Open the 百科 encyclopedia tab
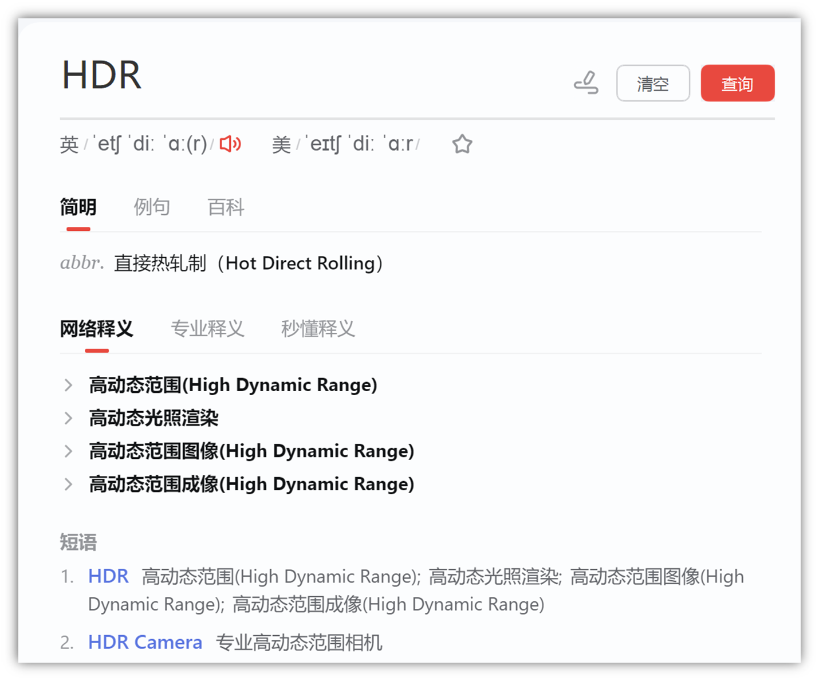This screenshot has height=681, width=819. point(226,207)
